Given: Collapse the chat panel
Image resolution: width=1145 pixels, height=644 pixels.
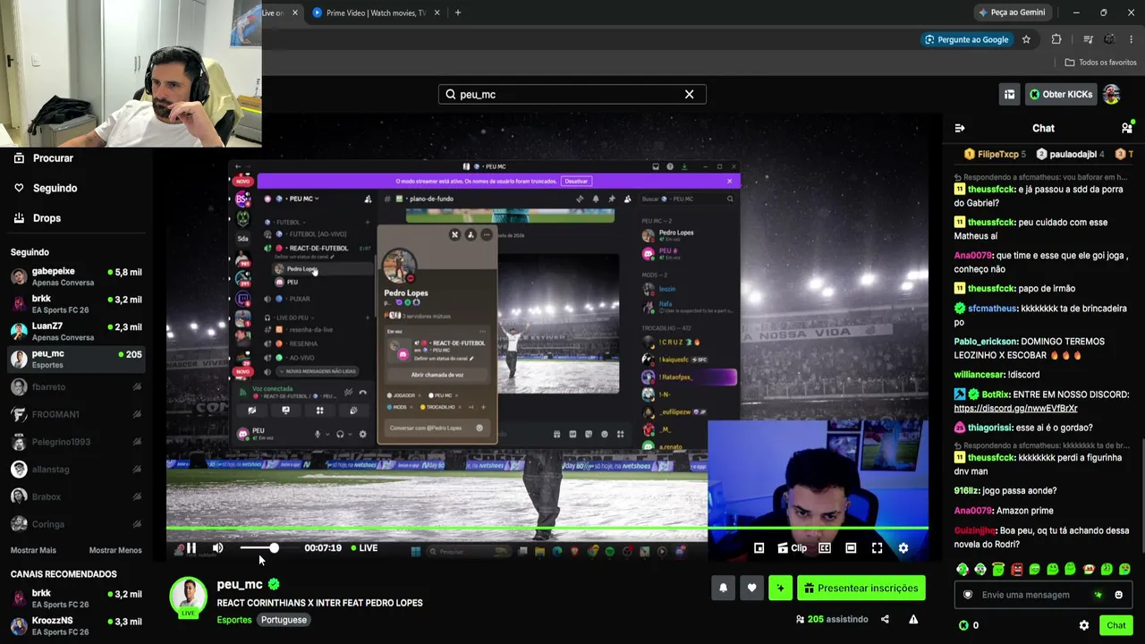Looking at the screenshot, I should coord(960,128).
